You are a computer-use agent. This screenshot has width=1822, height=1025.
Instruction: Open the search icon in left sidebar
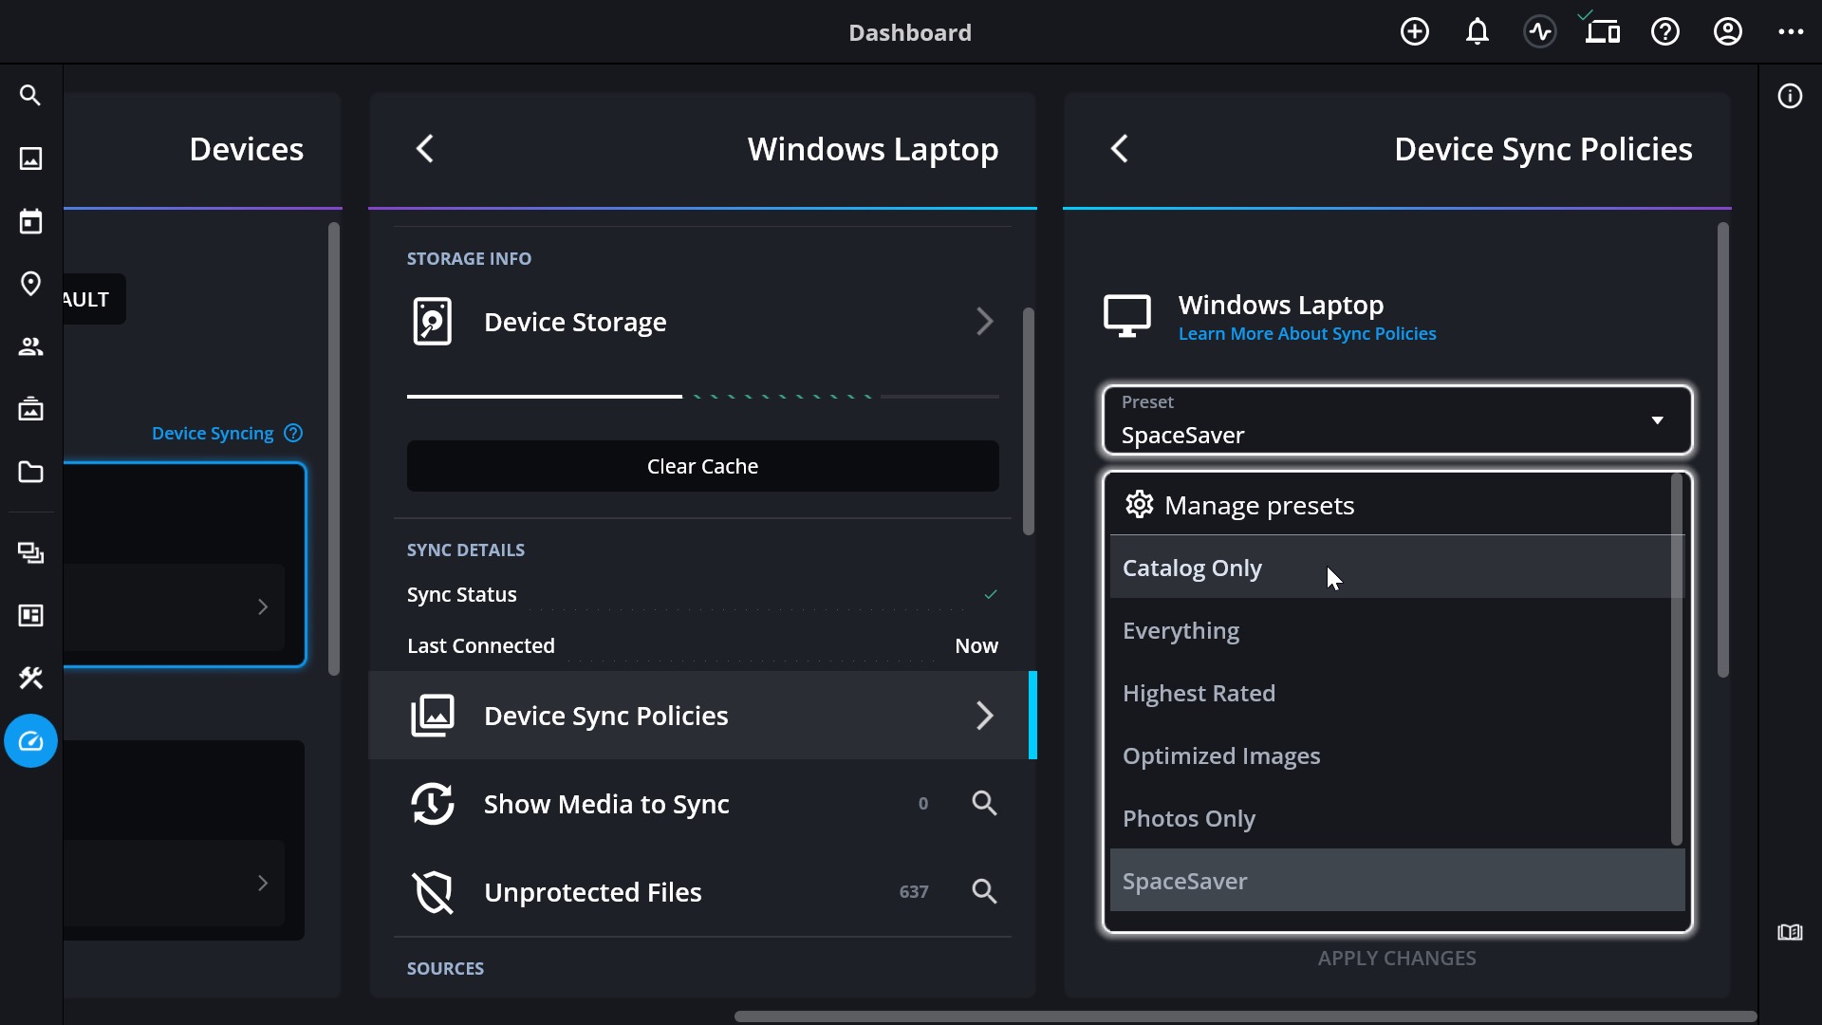(30, 96)
